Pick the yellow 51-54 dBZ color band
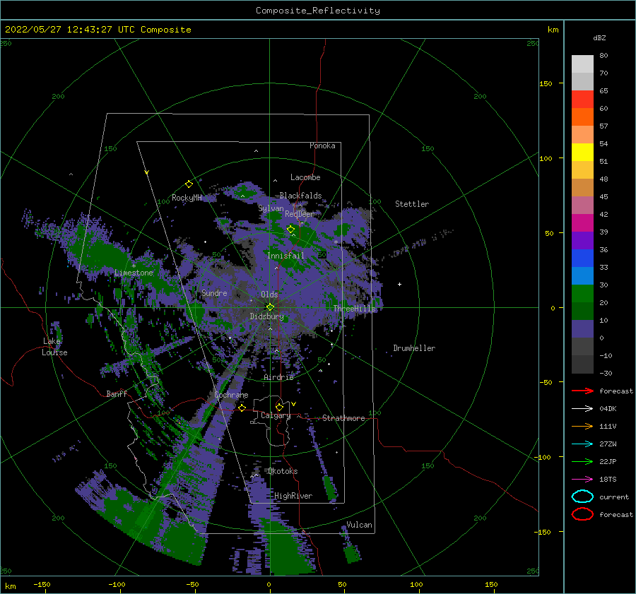This screenshot has width=636, height=594. 582,153
